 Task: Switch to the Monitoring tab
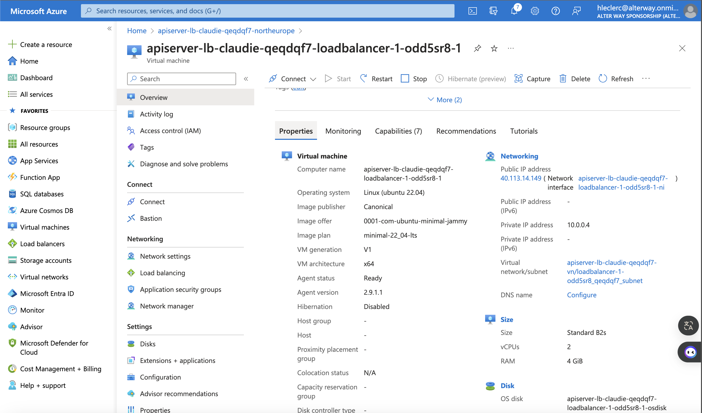[x=343, y=131]
